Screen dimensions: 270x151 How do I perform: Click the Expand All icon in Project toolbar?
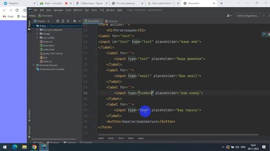pyautogui.click(x=63, y=21)
